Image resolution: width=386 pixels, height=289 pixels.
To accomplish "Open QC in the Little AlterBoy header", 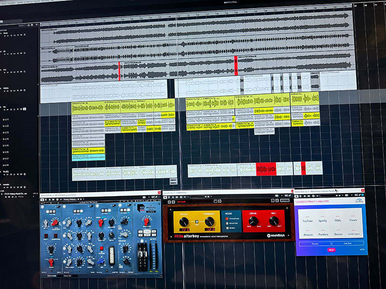I will click(x=286, y=196).
